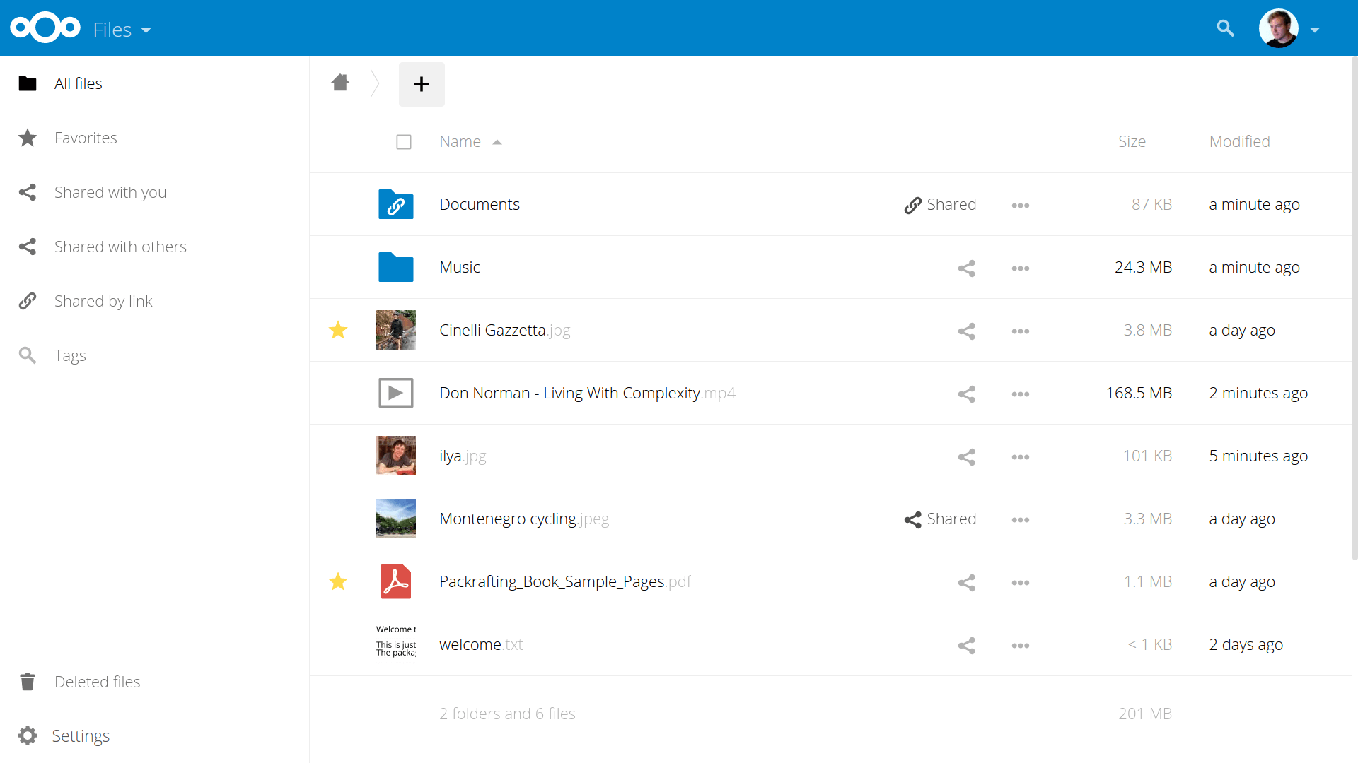Click the three-dot menu for Documents folder
1358x763 pixels.
pos(1021,205)
